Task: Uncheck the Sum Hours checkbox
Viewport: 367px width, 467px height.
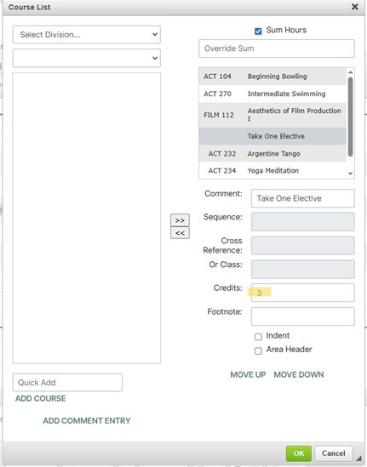Action: pyautogui.click(x=258, y=31)
